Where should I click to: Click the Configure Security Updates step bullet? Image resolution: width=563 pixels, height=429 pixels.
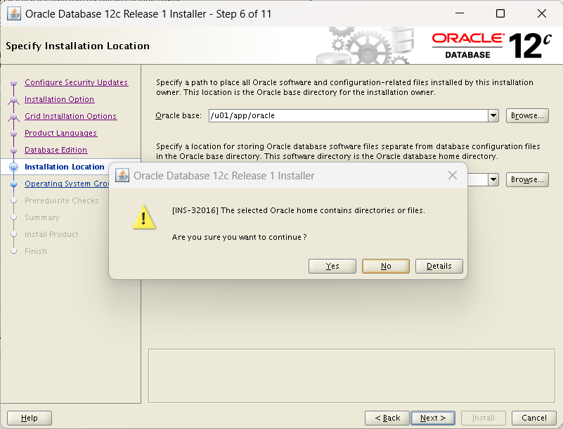[13, 83]
